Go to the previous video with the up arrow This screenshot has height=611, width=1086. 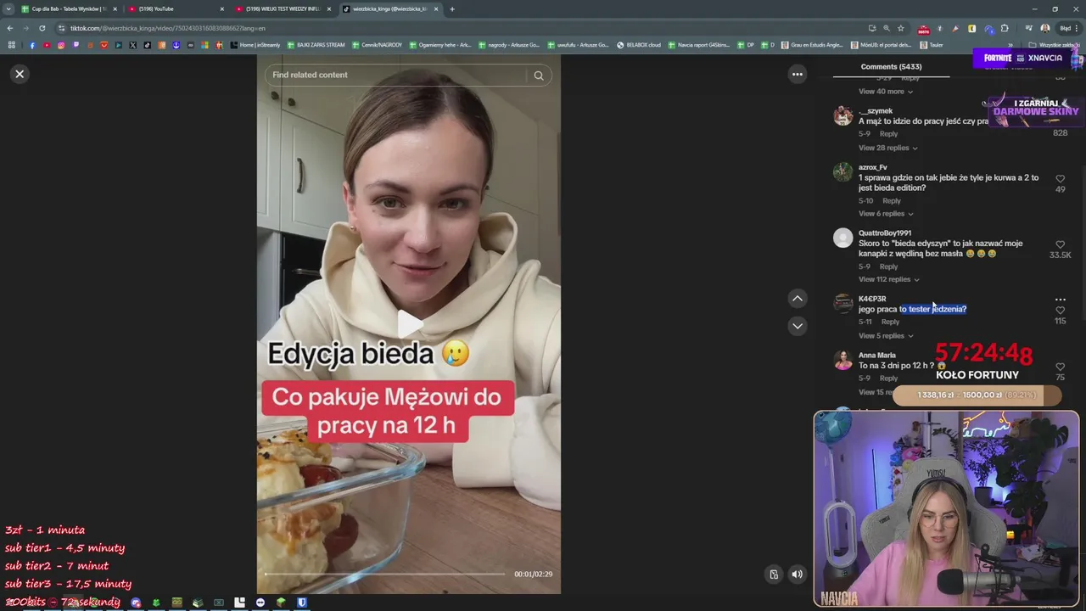798,299
